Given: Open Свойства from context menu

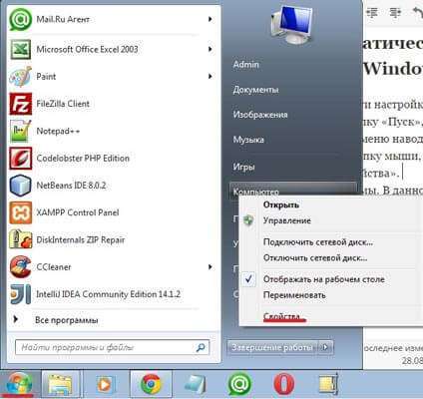Looking at the screenshot, I should click(281, 316).
